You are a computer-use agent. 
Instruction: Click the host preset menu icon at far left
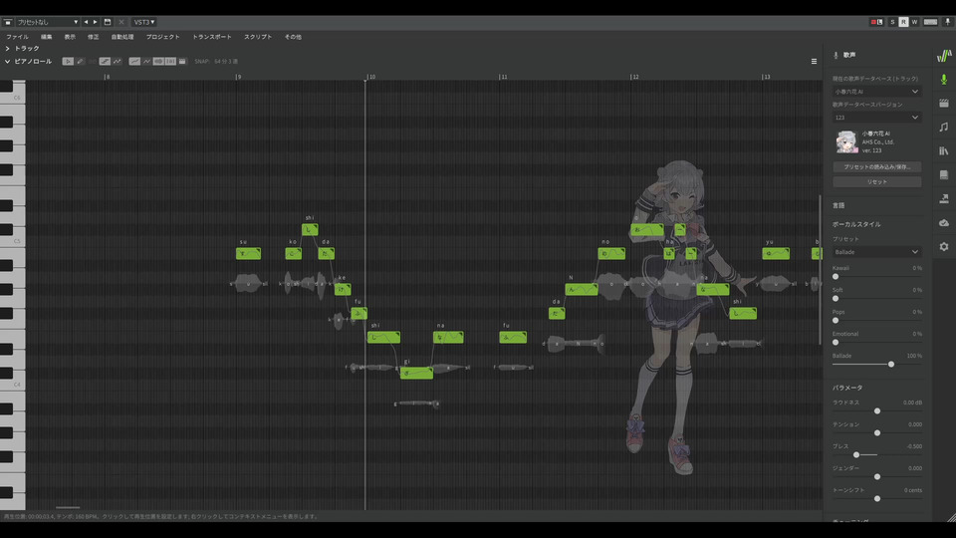pyautogui.click(x=7, y=22)
